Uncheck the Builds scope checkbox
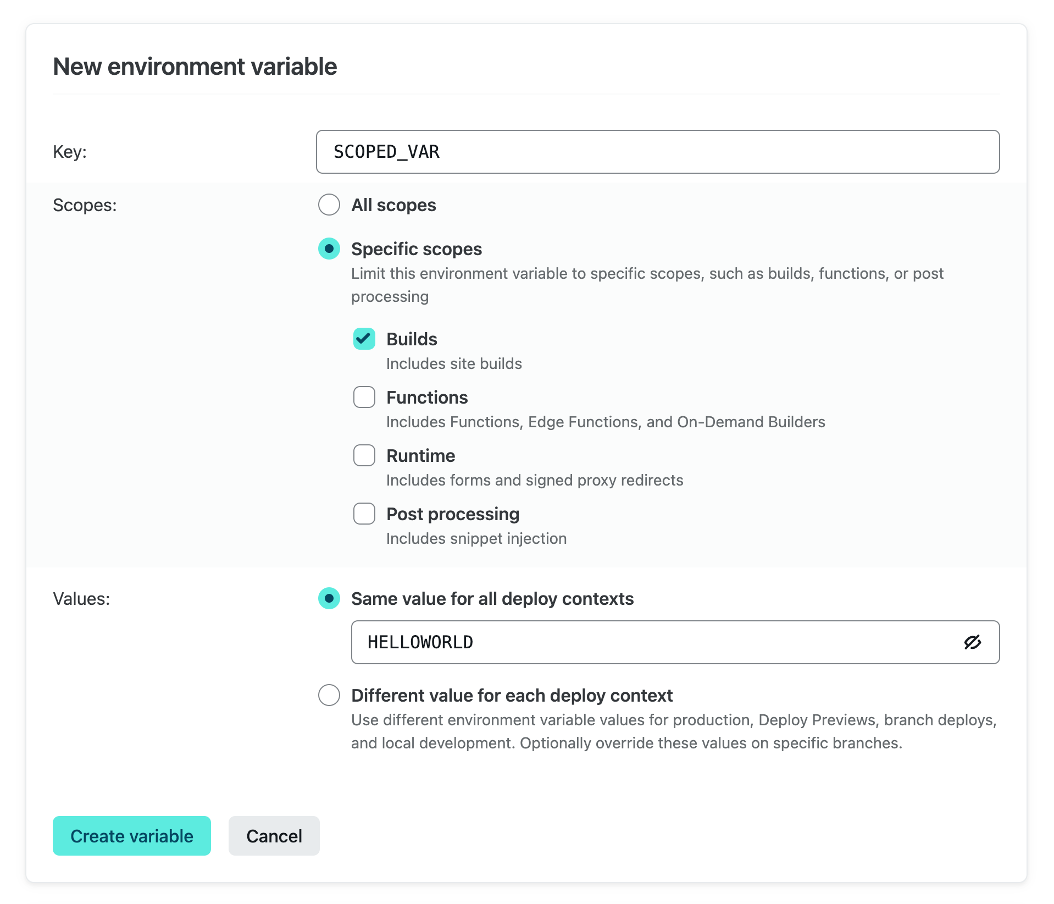1054x904 pixels. click(364, 339)
